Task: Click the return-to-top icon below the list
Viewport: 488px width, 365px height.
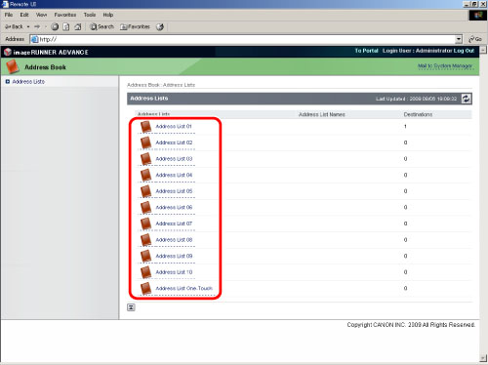Action: (x=131, y=307)
